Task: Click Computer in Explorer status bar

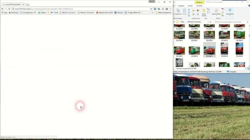Action: coord(231,72)
